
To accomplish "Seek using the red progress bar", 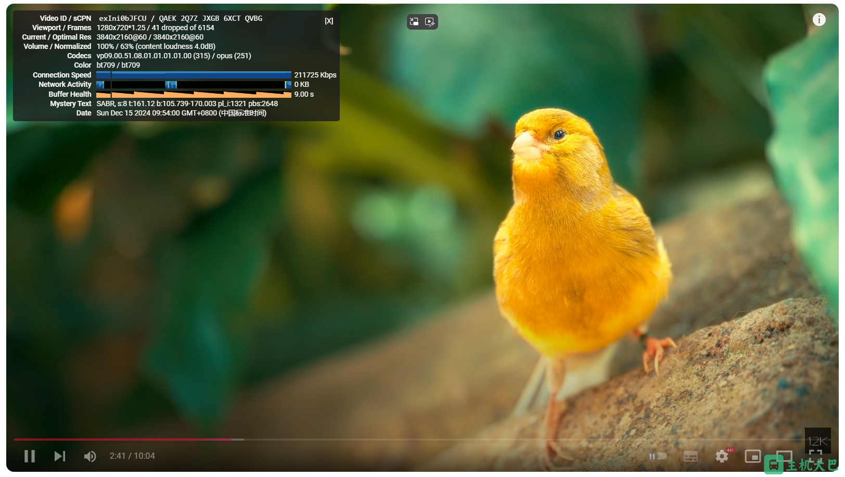I will click(123, 440).
